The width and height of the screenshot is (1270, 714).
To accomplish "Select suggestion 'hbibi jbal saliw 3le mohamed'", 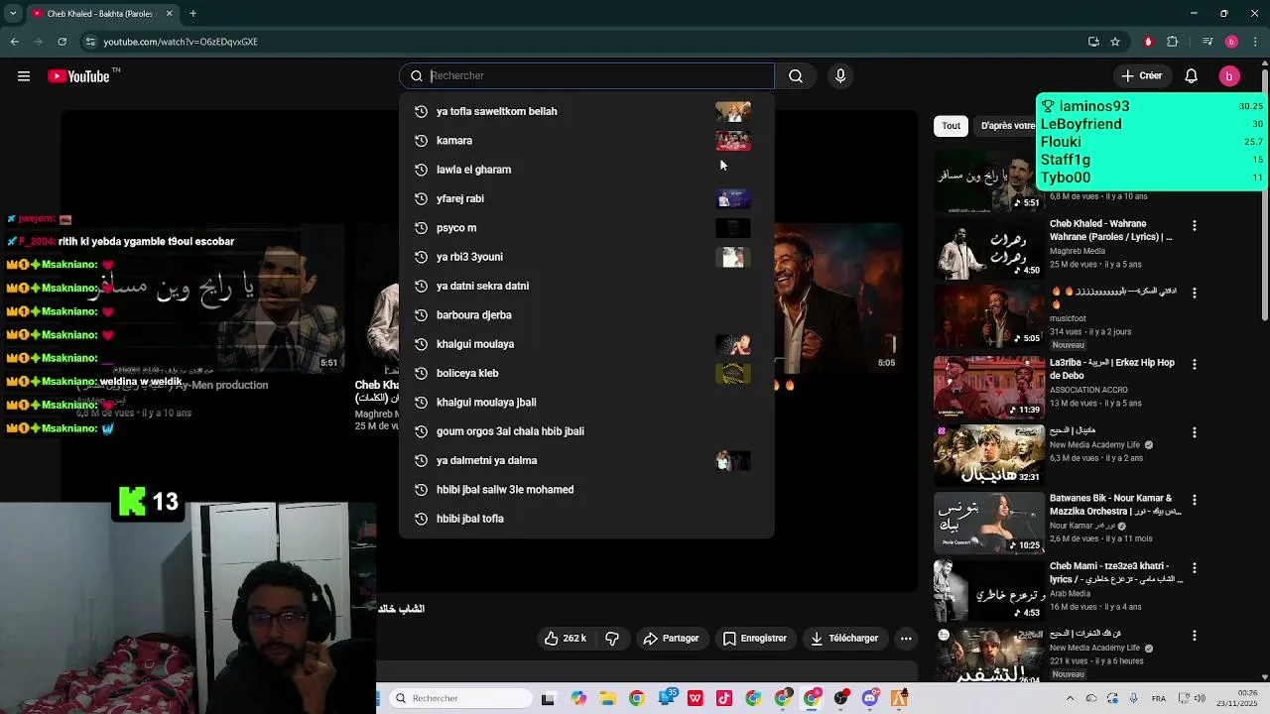I will point(586,490).
